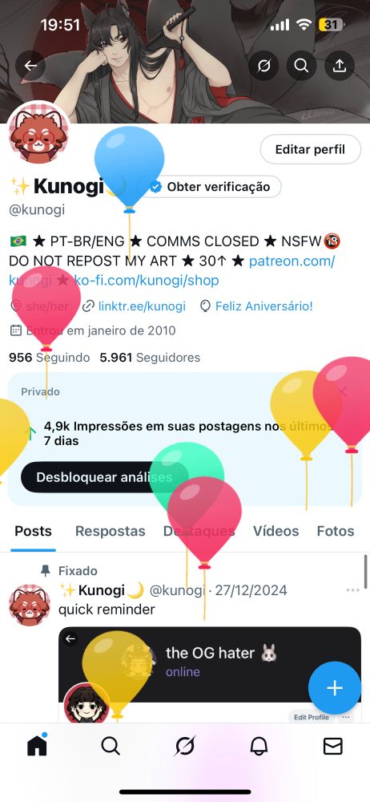Image resolution: width=370 pixels, height=802 pixels.
Task: Click the Editar perfil button
Action: pyautogui.click(x=310, y=149)
